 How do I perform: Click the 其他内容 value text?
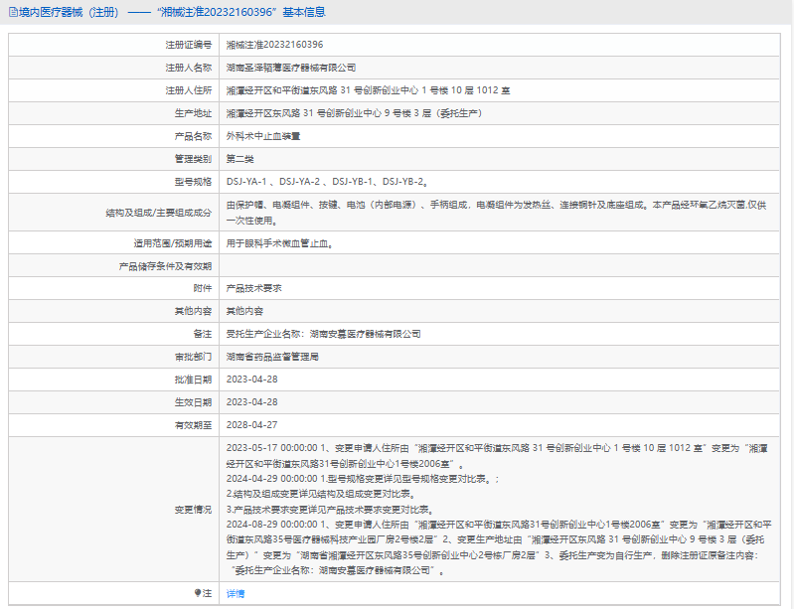click(x=244, y=311)
